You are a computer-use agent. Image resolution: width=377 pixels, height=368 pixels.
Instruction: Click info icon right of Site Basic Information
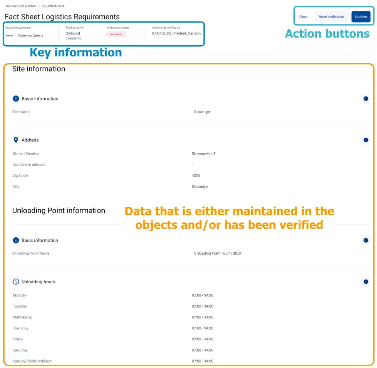[366, 99]
